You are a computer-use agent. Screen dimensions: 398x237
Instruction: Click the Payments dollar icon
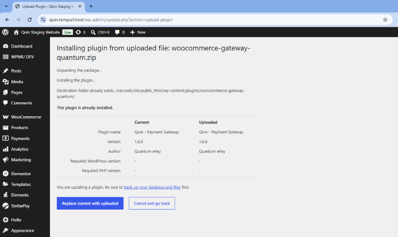click(6, 138)
